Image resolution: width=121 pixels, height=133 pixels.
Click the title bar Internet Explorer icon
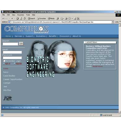click(x=2, y=12)
